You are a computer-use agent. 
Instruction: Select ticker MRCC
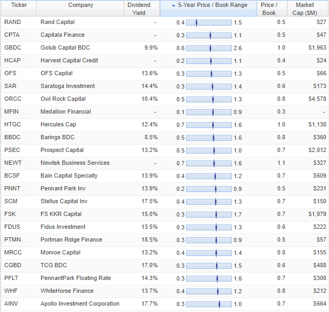click(x=13, y=252)
